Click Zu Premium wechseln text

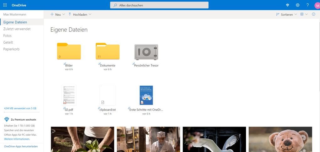[23, 120]
